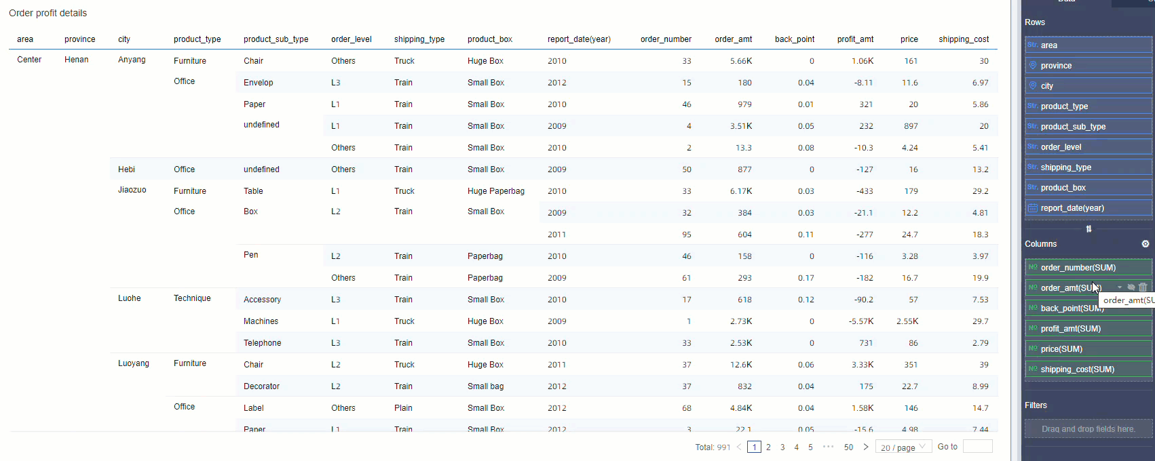Swap rows and columns icon
The image size is (1155, 461).
1088,229
